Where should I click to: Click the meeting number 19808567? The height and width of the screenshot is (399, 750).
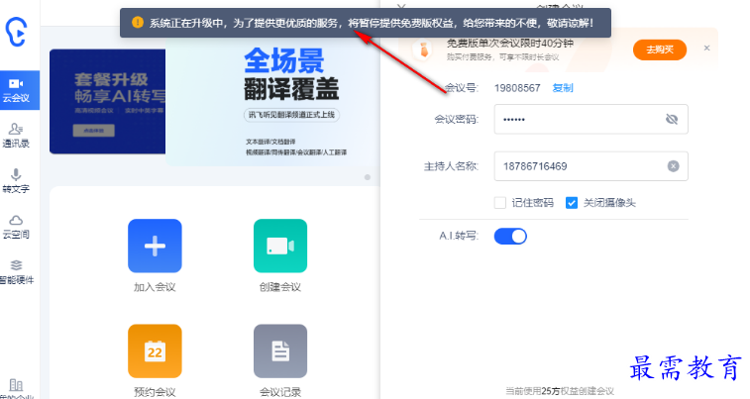coord(517,88)
